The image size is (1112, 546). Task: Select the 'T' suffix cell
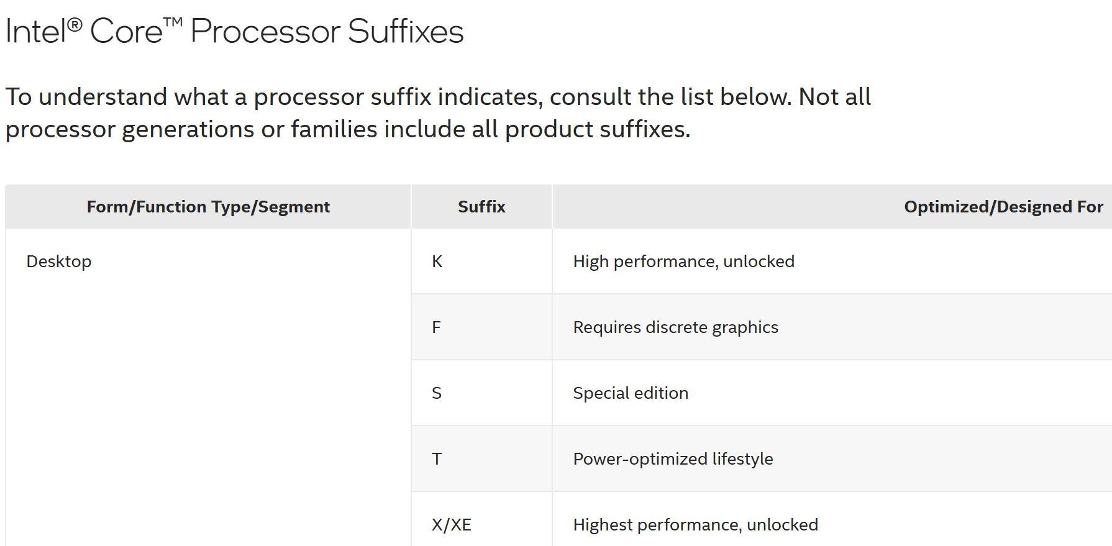click(x=437, y=459)
